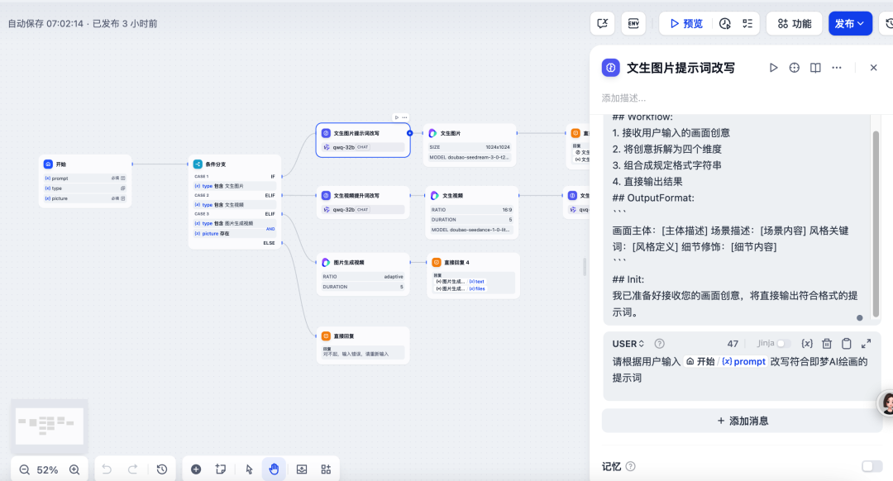Click the 添加消息 add message button
The width and height of the screenshot is (893, 481).
[x=742, y=421]
